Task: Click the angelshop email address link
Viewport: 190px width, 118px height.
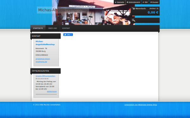Action: tap(43, 60)
